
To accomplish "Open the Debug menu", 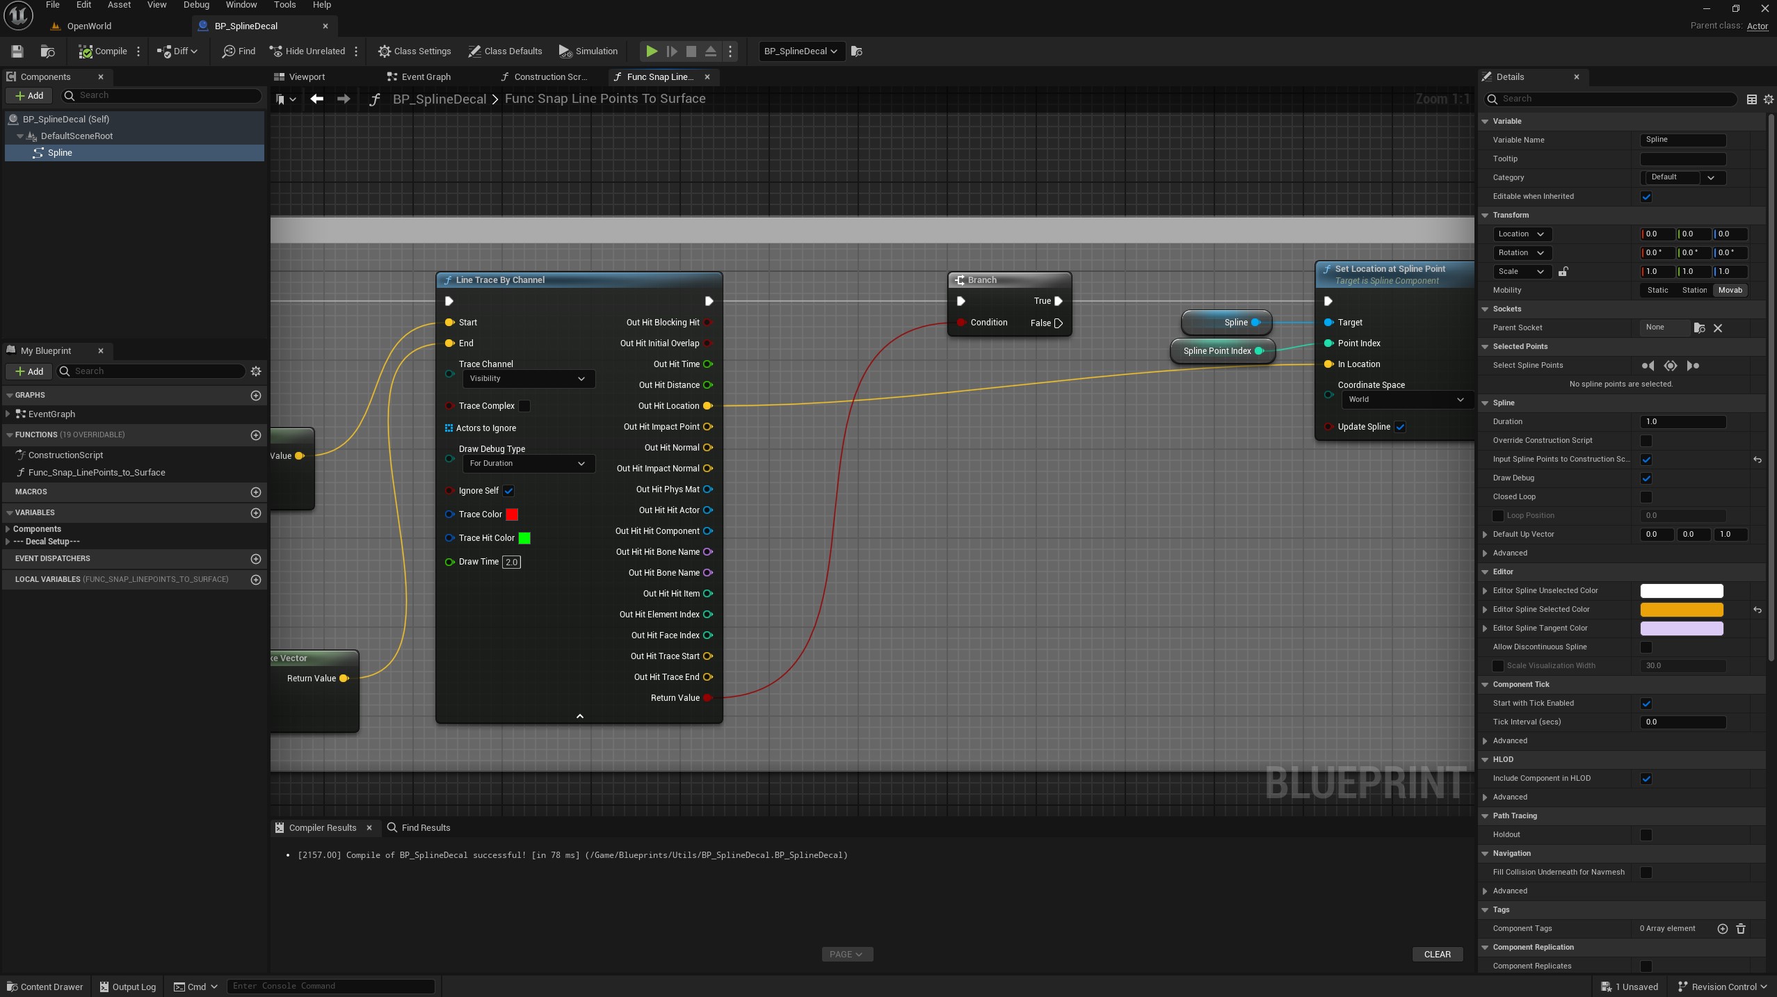I will [196, 5].
